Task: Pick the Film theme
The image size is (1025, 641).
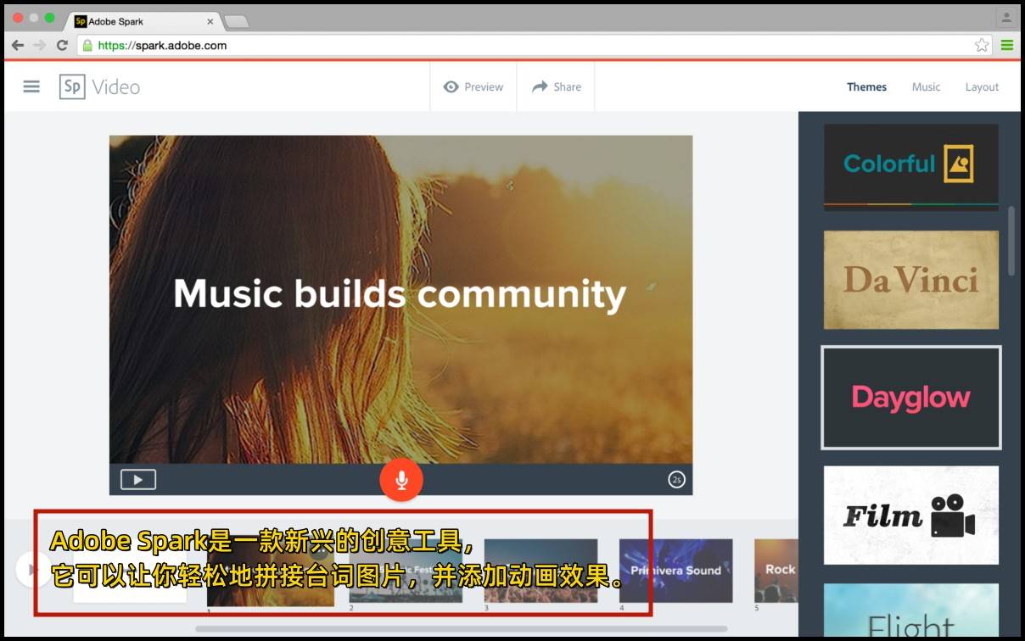Action: (910, 515)
